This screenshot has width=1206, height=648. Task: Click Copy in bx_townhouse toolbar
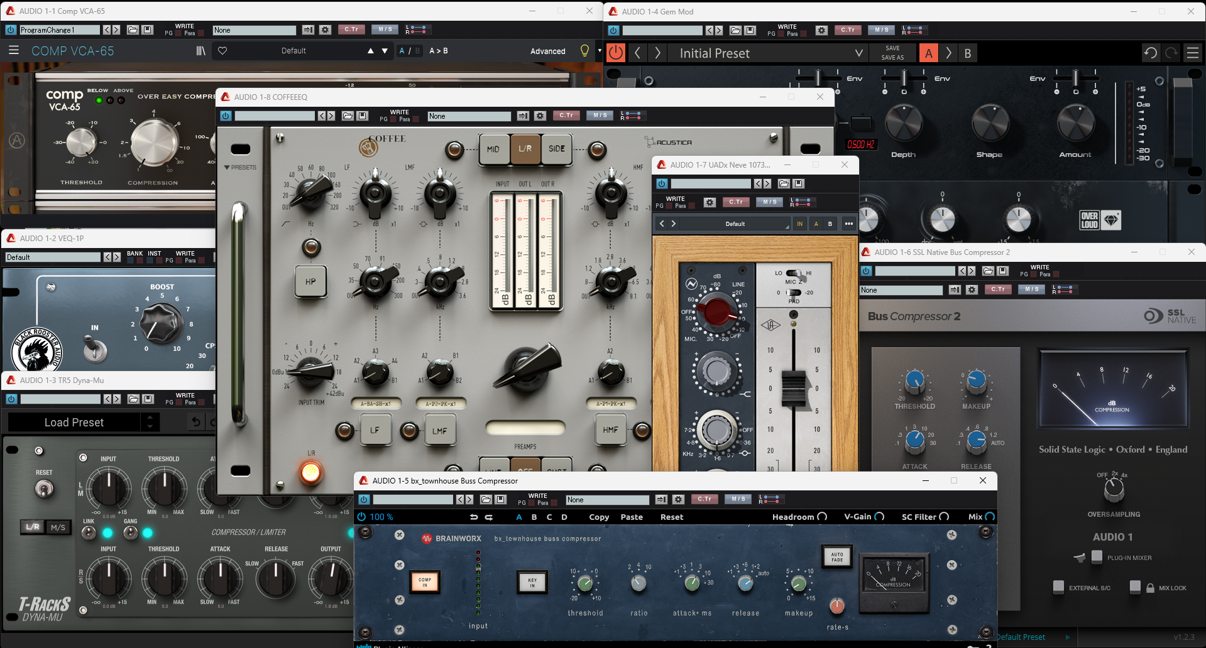click(599, 517)
